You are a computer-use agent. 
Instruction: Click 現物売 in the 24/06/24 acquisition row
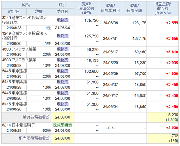pos(63,104)
